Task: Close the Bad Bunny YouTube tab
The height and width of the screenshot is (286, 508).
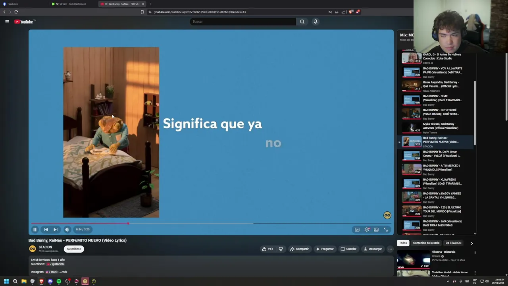Action: click(143, 4)
